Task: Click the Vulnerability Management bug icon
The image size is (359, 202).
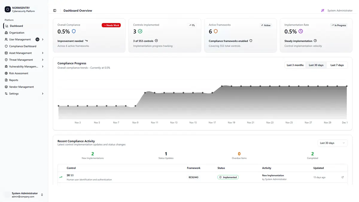Action: pyautogui.click(x=6, y=66)
